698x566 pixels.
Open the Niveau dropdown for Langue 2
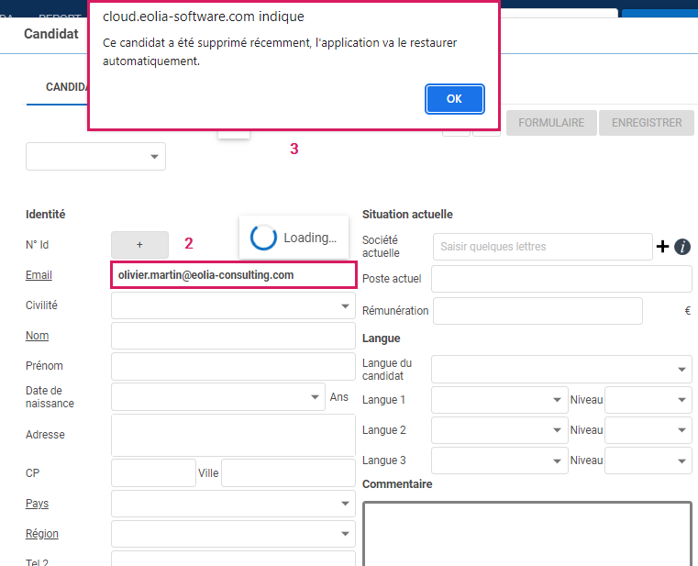click(648, 430)
